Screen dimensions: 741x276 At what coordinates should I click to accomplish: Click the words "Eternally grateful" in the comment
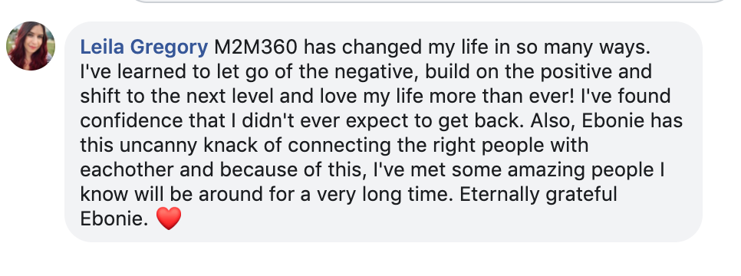(538, 194)
